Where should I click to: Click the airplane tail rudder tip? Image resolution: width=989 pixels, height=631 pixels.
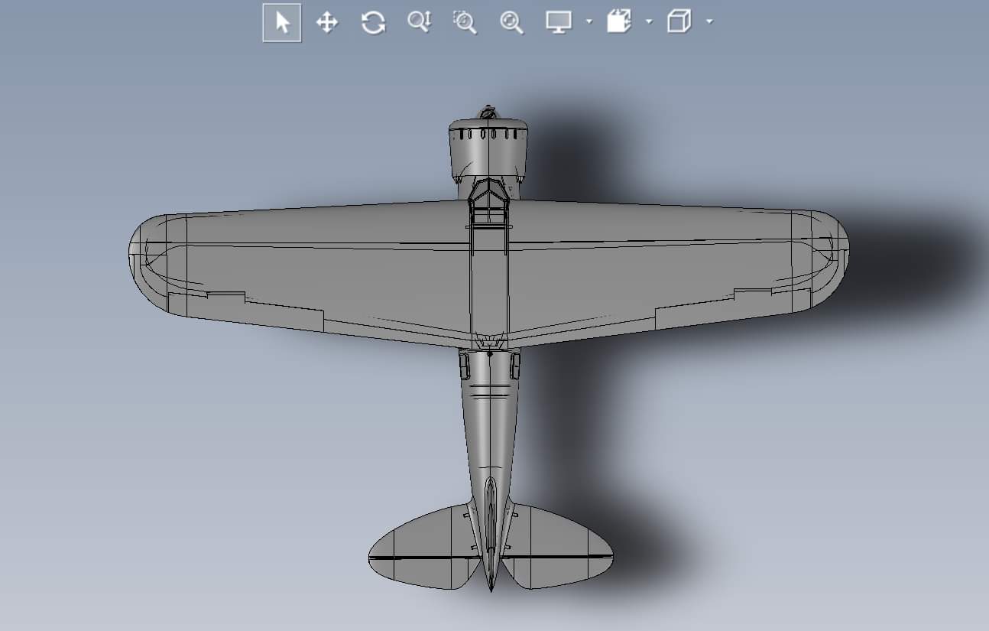491,584
